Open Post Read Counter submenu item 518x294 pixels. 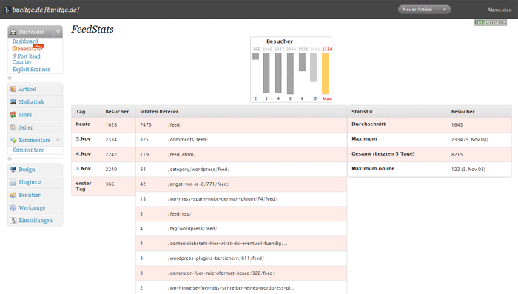[x=27, y=59]
